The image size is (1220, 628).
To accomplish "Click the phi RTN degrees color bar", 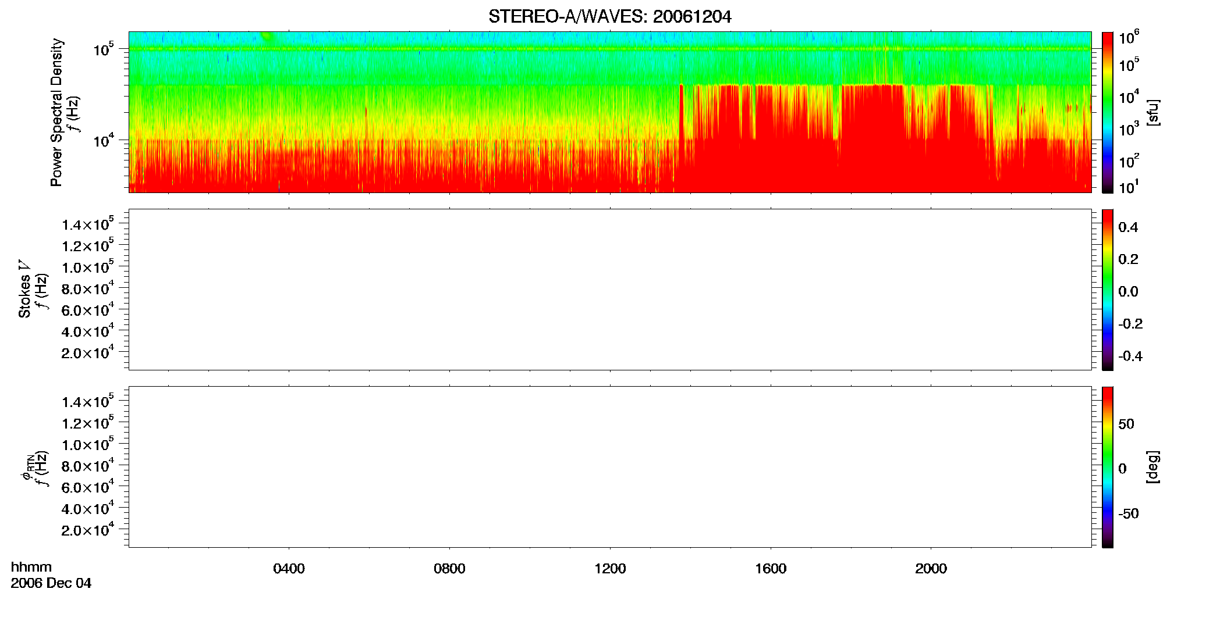I will coord(1108,467).
